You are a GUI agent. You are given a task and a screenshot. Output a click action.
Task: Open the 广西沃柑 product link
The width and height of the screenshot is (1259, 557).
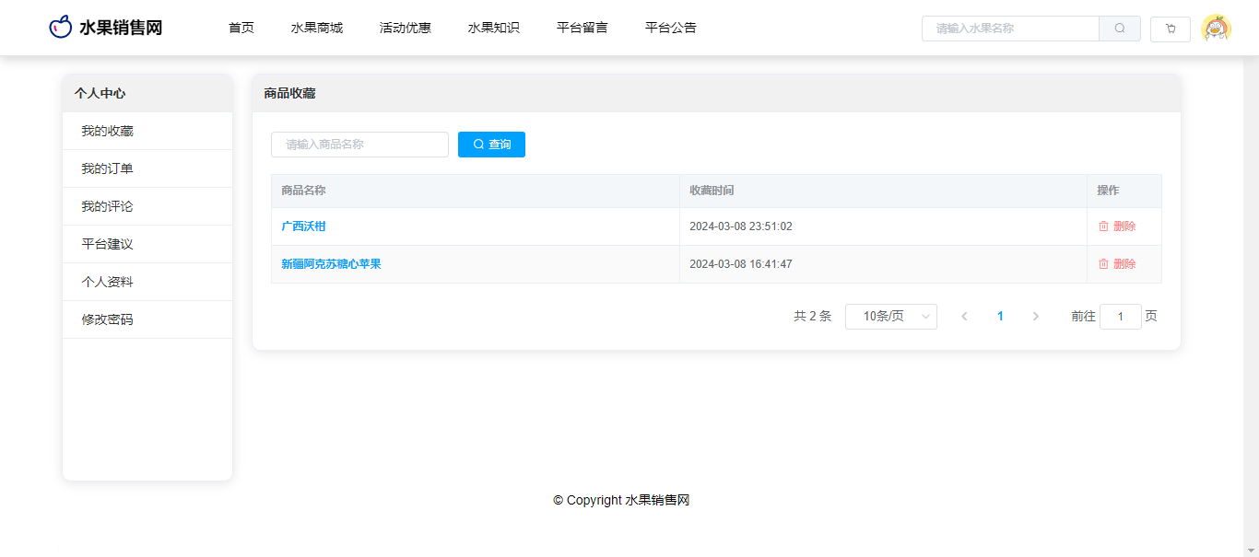tap(303, 226)
